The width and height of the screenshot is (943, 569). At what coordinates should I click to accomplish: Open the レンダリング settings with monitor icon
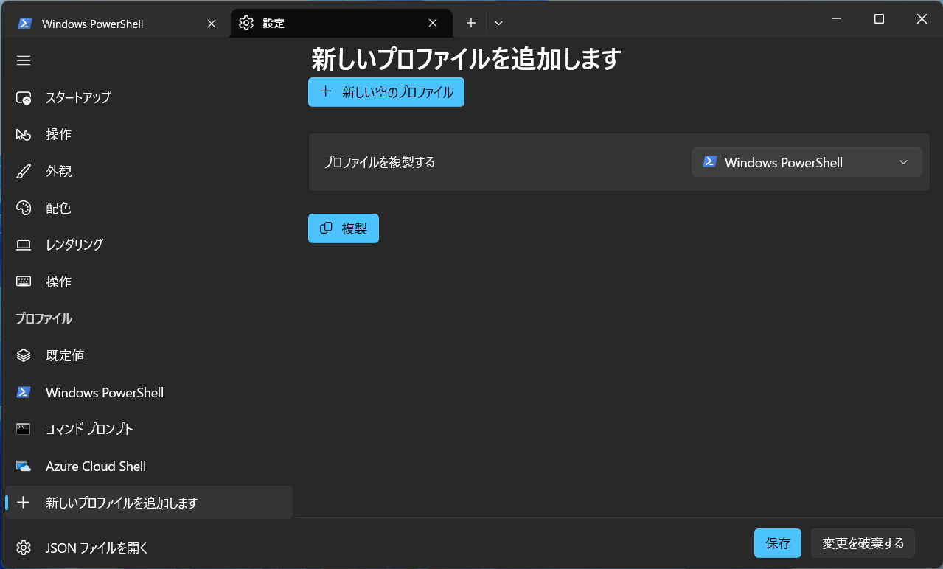(x=77, y=244)
